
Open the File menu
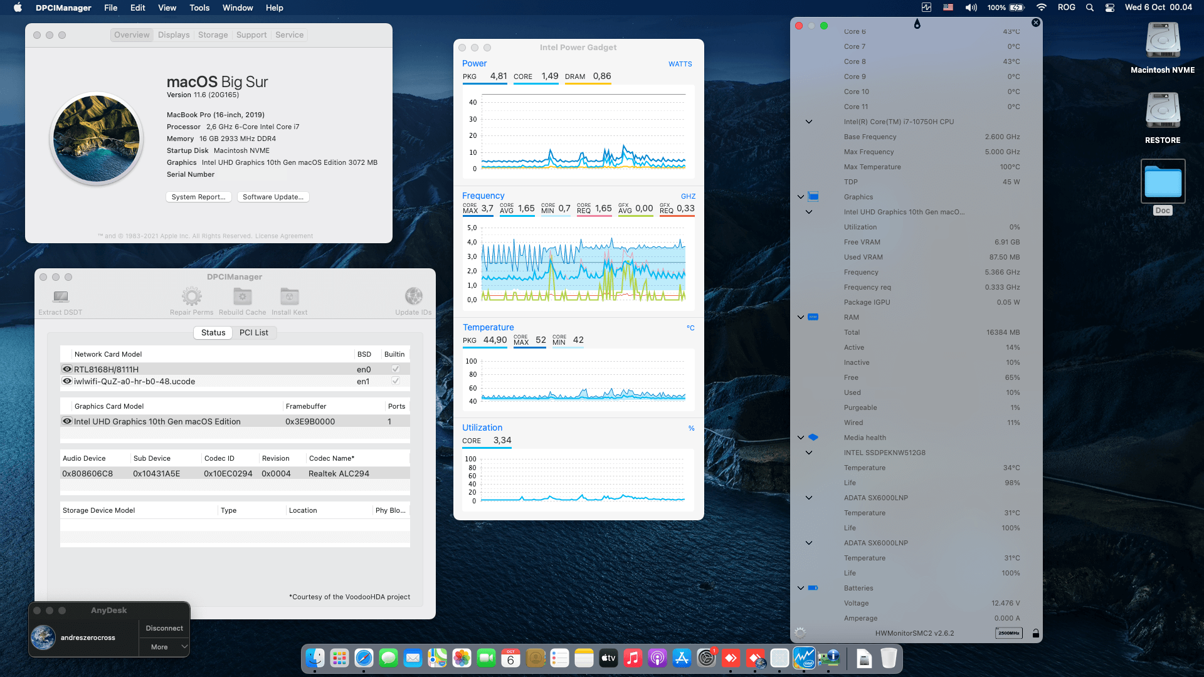tap(110, 8)
